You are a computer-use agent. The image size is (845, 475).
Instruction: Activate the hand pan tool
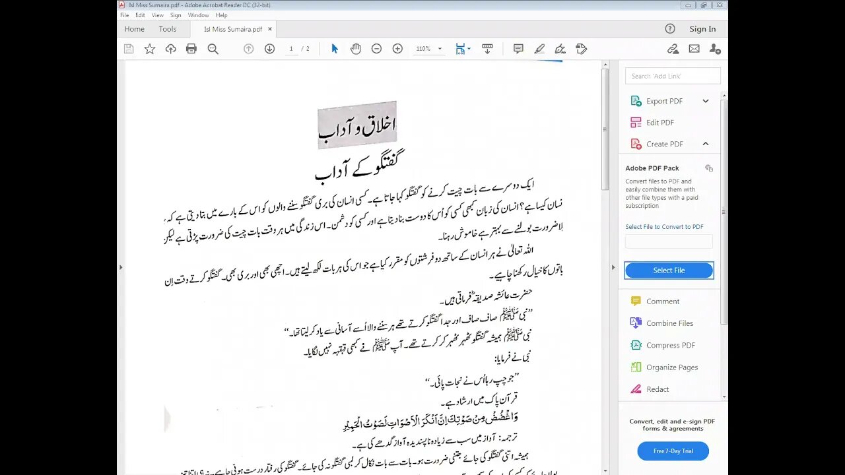coord(356,49)
